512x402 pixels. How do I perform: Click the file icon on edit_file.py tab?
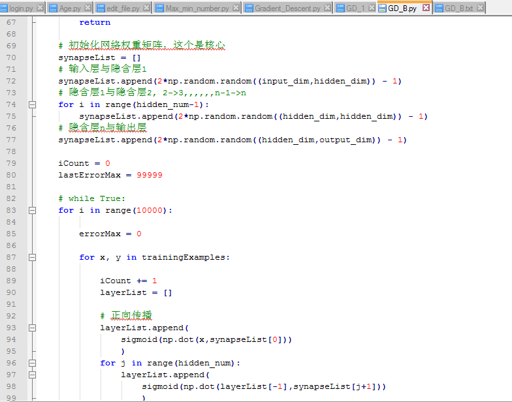(101, 8)
